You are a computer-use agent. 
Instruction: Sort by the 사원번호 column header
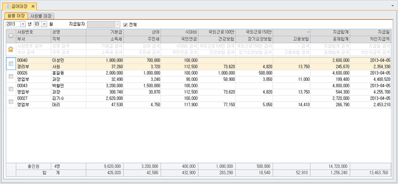(34, 32)
